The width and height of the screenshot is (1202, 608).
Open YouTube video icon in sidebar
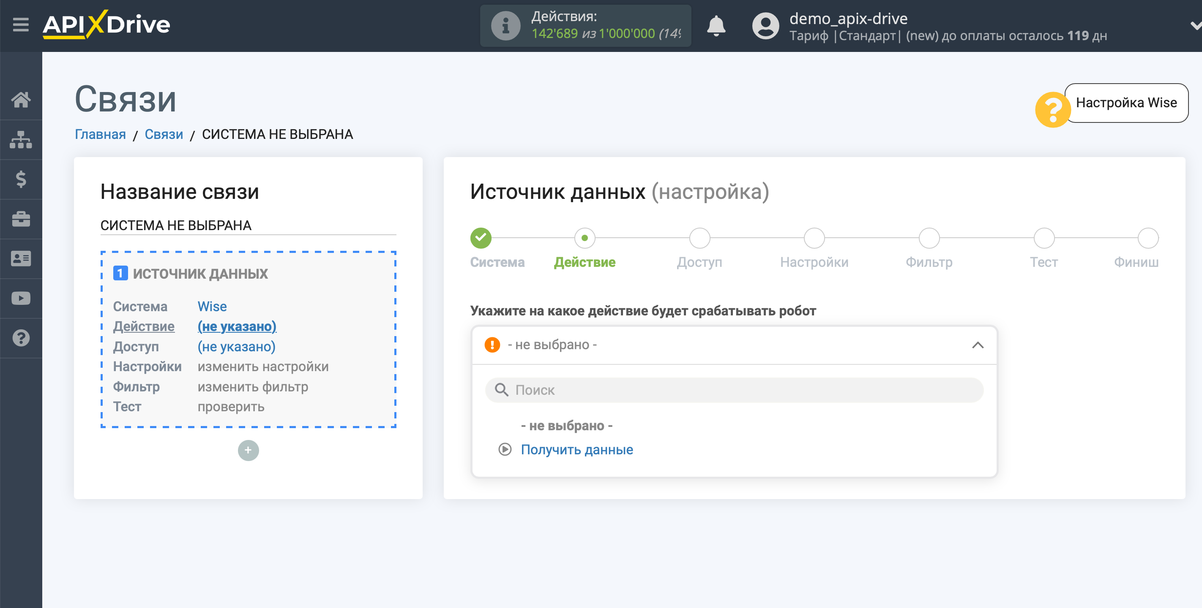click(21, 298)
